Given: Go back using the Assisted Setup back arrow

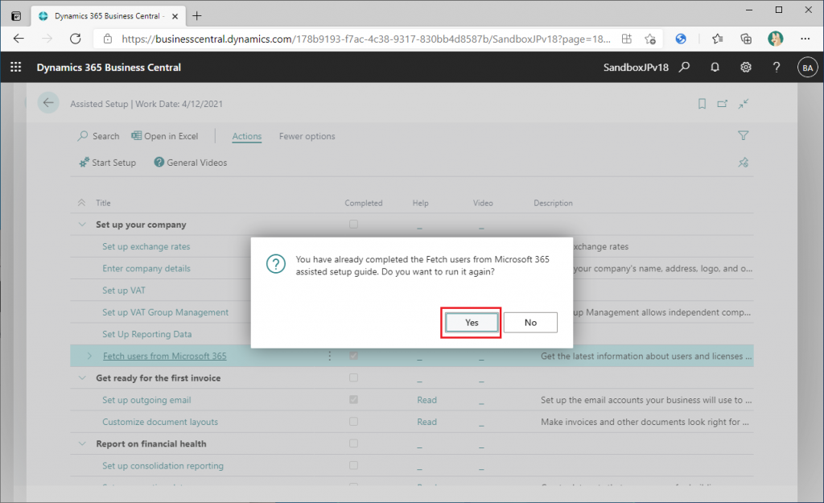Looking at the screenshot, I should tap(48, 103).
